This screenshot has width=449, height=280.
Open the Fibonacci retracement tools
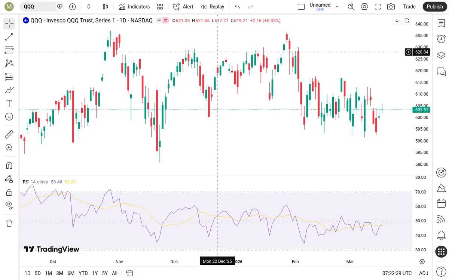tap(9, 50)
